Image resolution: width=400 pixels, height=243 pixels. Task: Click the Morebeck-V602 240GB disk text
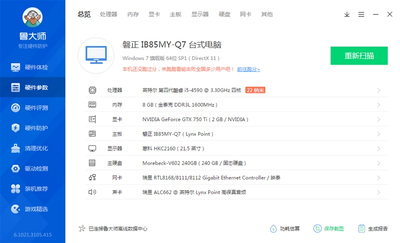(194, 163)
